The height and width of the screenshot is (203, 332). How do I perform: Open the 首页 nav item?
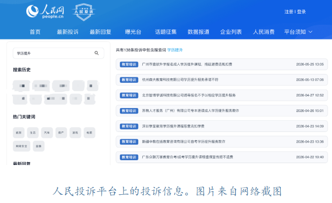[35, 32]
